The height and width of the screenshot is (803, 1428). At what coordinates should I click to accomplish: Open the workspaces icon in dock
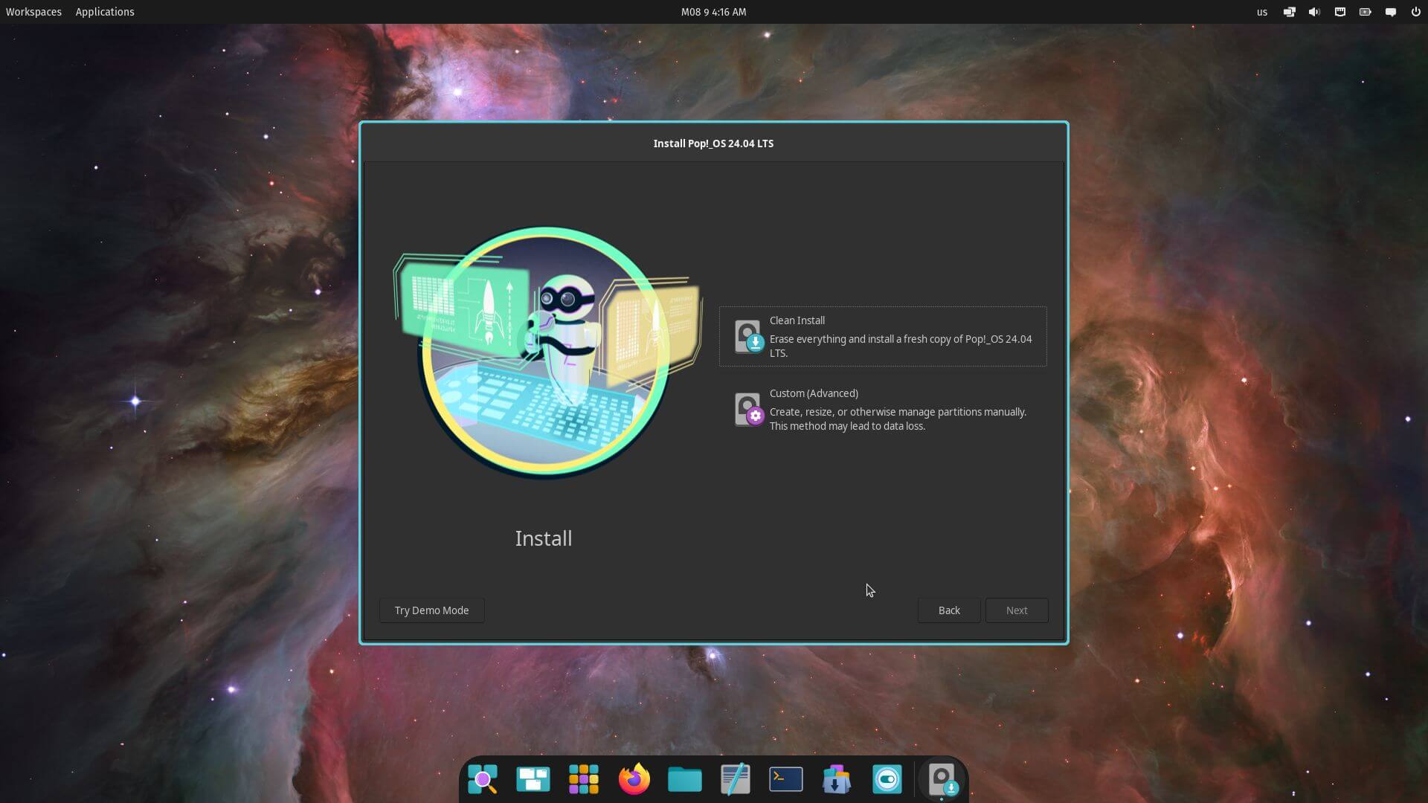(533, 779)
